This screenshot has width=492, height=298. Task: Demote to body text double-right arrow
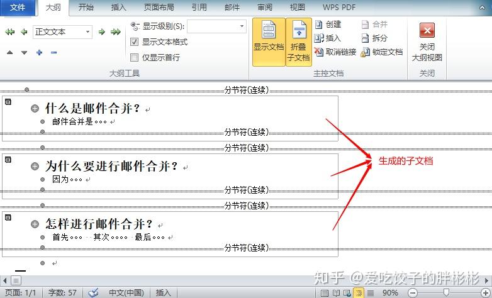coord(116,31)
